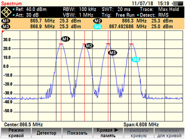Click the battery indicator icon
The width and height of the screenshot is (185, 139).
click(178, 4)
